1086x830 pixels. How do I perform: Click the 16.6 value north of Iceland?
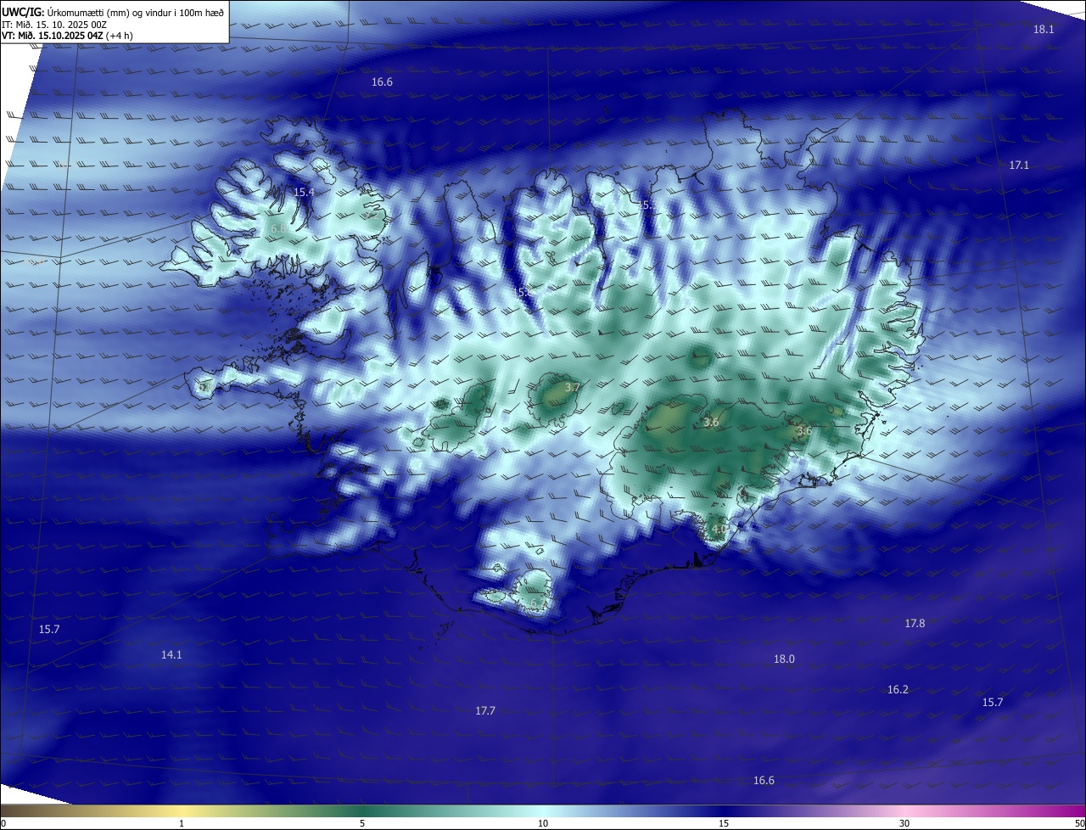click(x=382, y=82)
